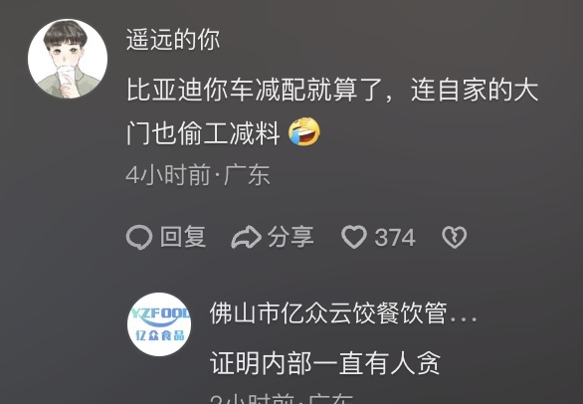Like the comment with heart icon

coord(354,237)
